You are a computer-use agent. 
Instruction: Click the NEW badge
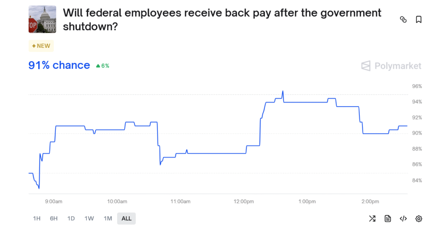point(41,46)
